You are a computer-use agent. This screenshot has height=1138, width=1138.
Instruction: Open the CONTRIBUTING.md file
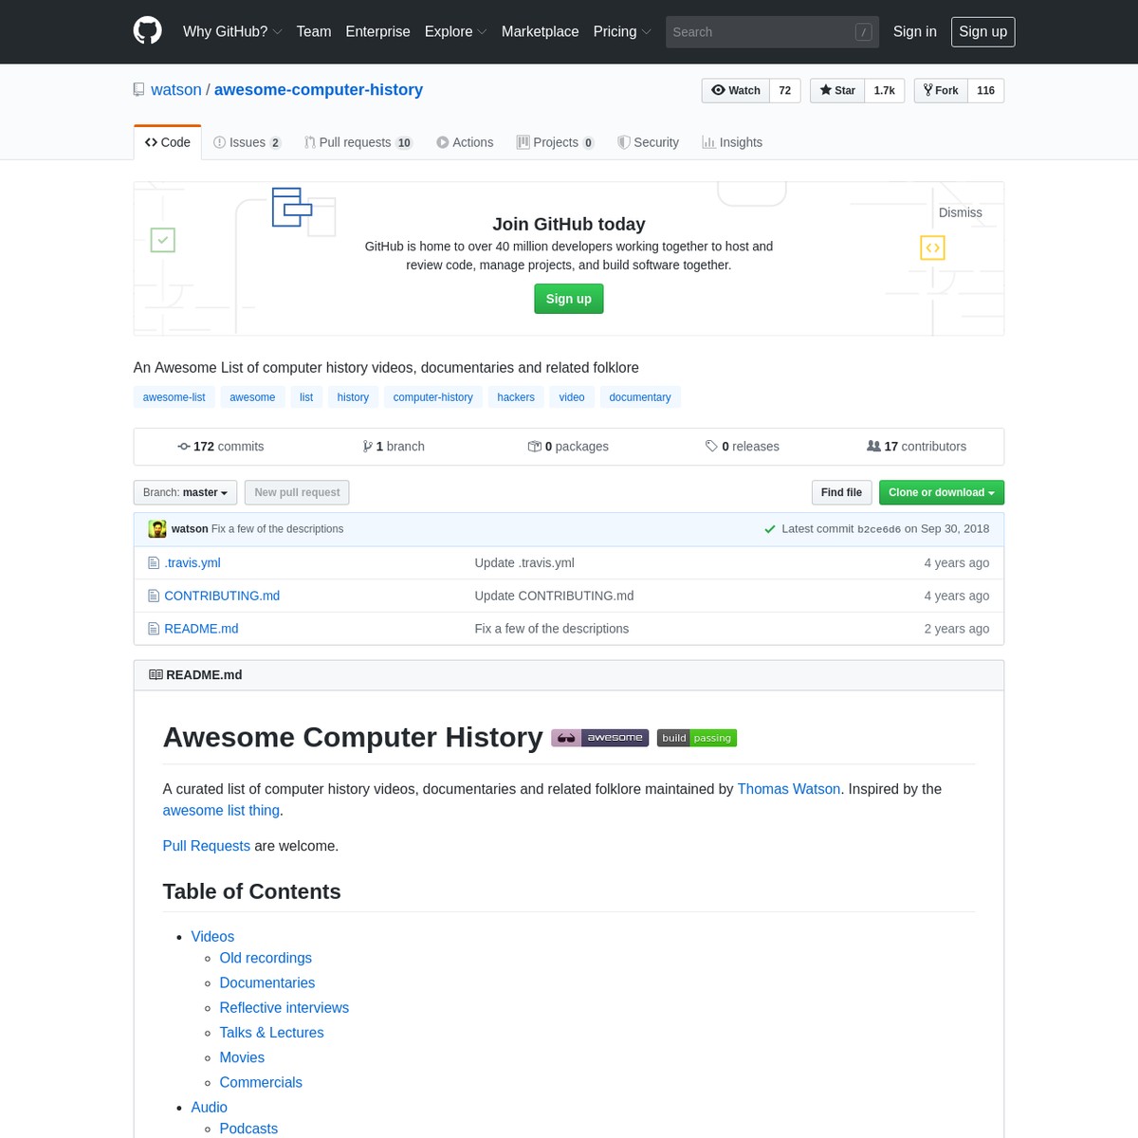point(222,596)
